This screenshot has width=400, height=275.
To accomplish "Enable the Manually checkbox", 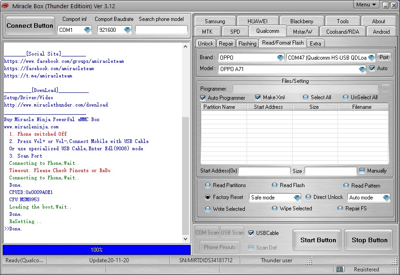I will [x=362, y=171].
